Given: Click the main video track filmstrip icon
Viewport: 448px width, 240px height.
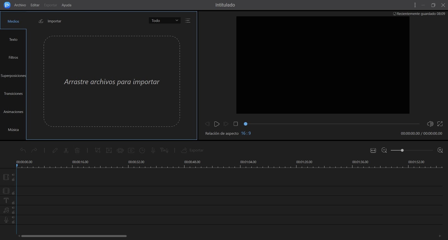Looking at the screenshot, I should click(x=6, y=177).
